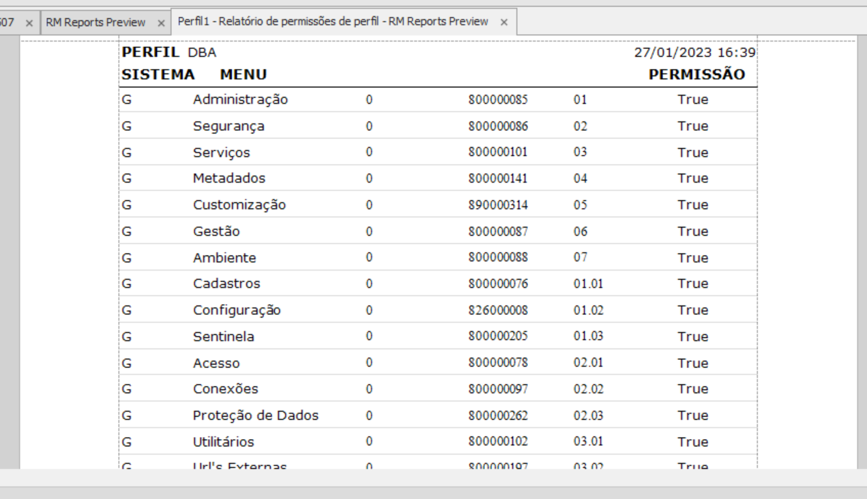This screenshot has width=867, height=499.
Task: Click the DBA profile name
Action: tap(202, 52)
